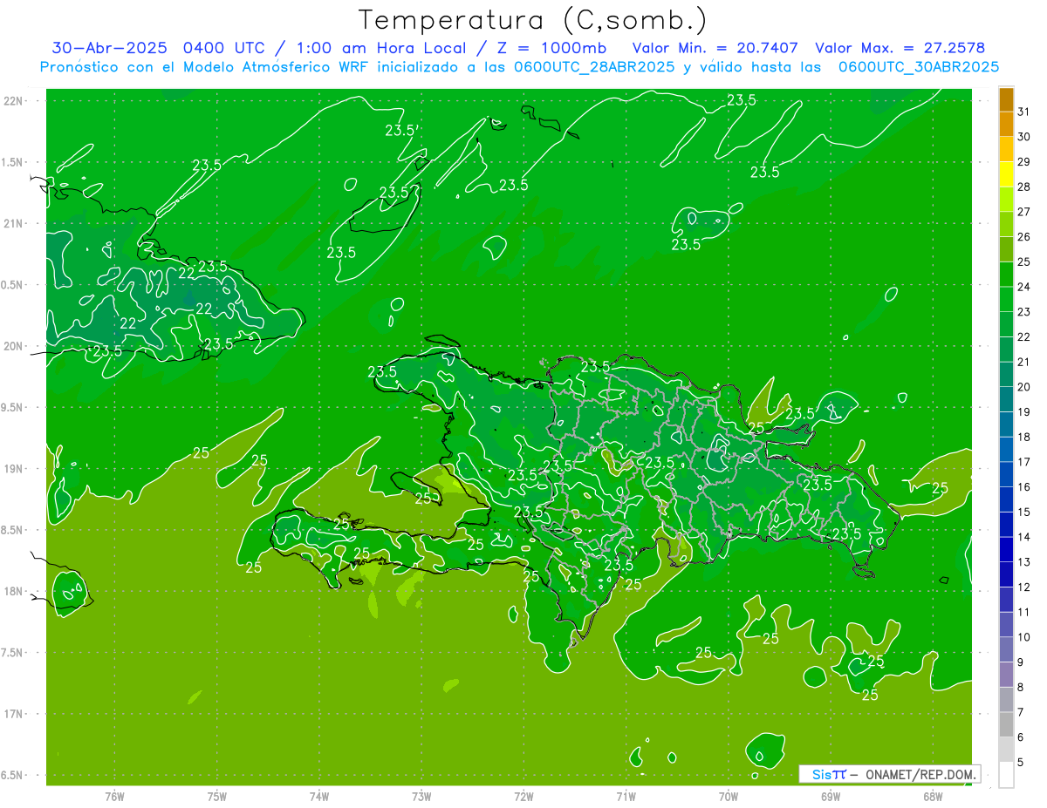The width and height of the screenshot is (1047, 808).
Task: Click the '72W' longitude axis label
Action: tap(524, 796)
